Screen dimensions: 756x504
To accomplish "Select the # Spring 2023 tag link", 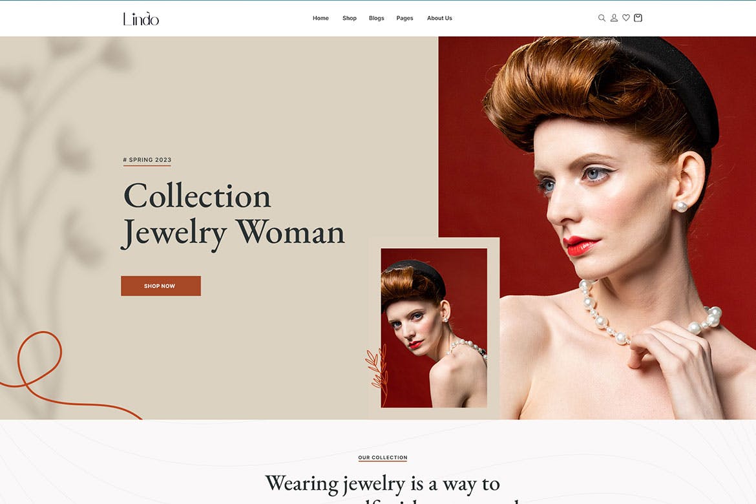I will click(x=147, y=160).
